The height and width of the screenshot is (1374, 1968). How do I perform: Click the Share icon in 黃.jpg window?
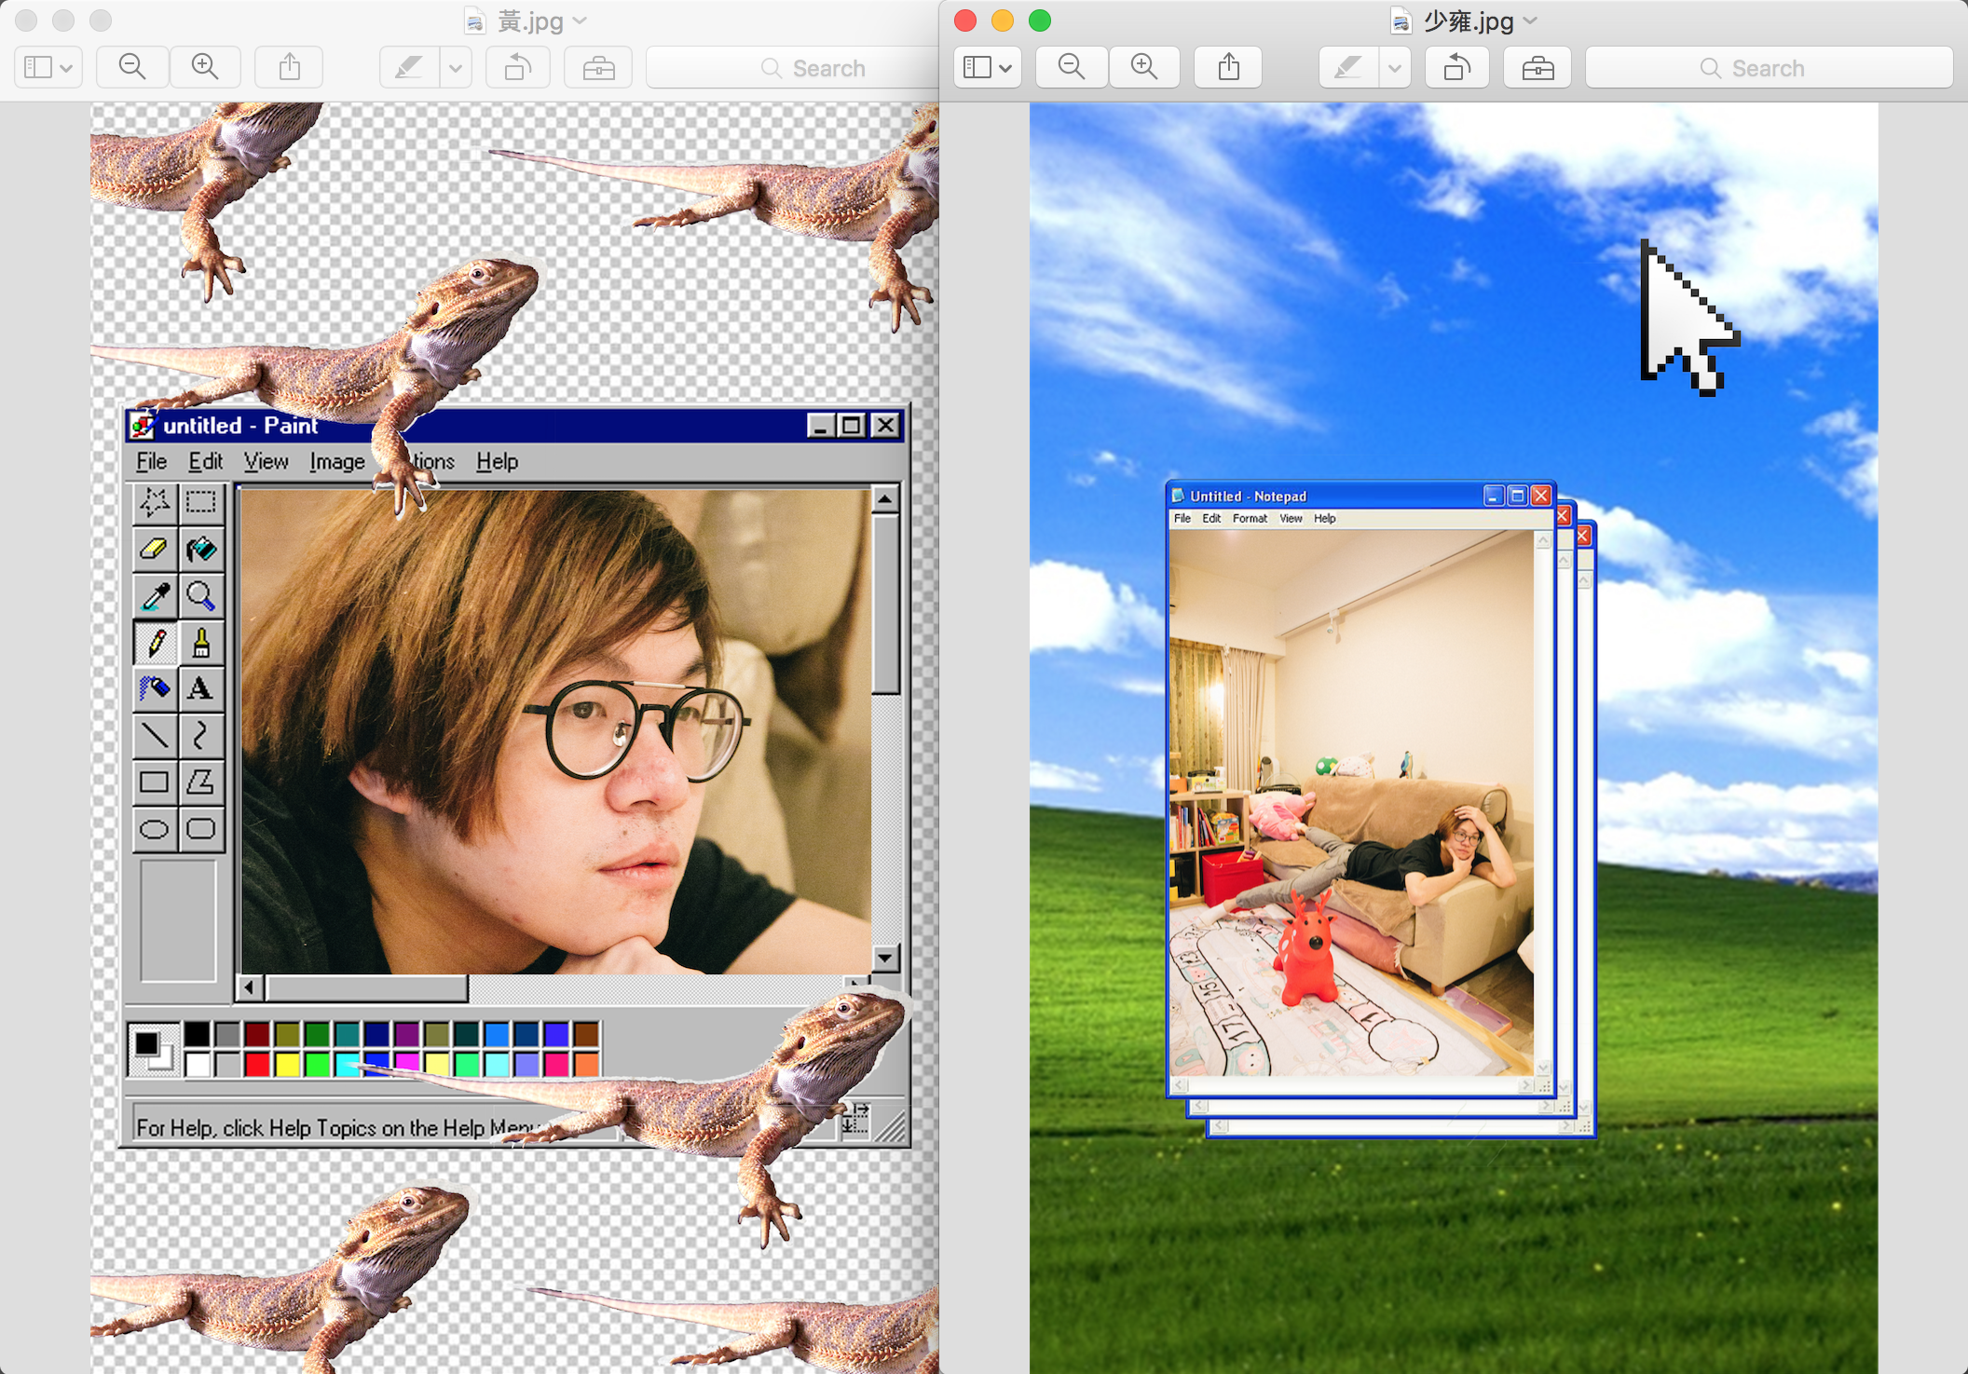coord(290,67)
